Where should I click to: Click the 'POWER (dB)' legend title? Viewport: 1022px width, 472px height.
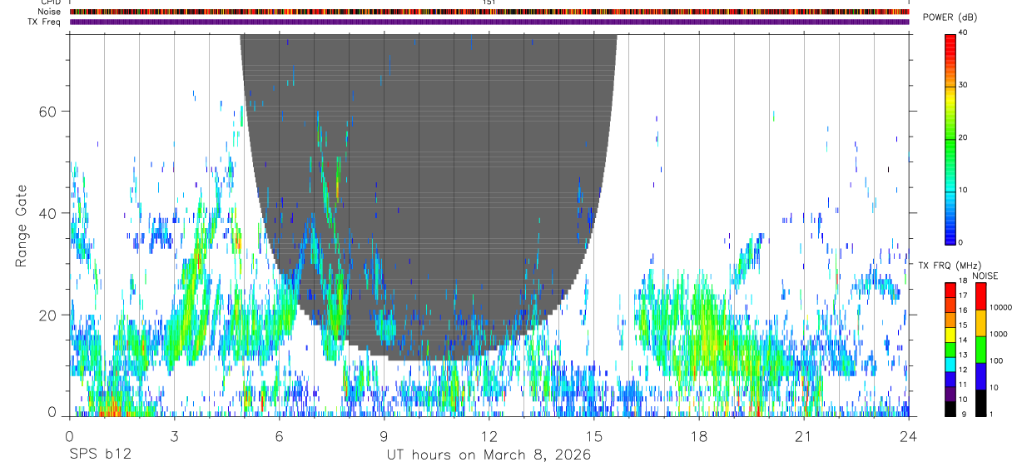tap(950, 17)
